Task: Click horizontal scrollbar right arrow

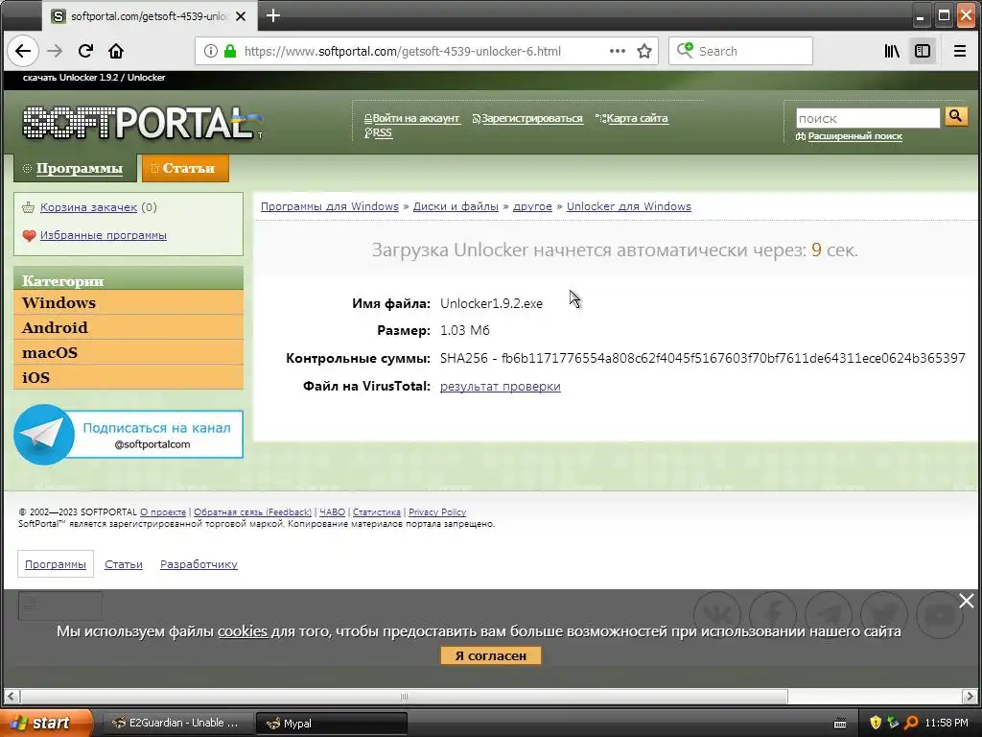Action: tap(970, 697)
